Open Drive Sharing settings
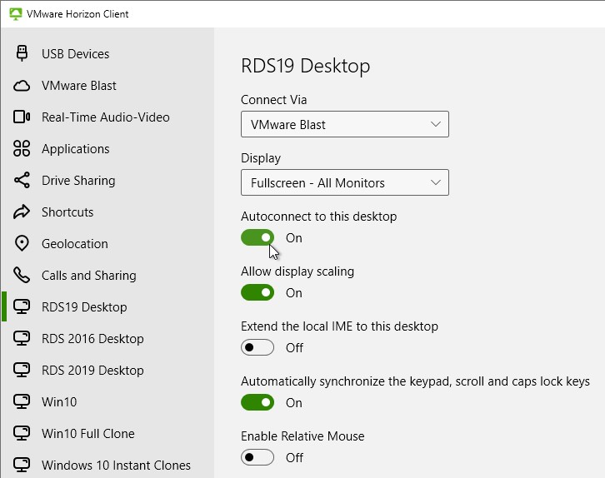 [107, 181]
